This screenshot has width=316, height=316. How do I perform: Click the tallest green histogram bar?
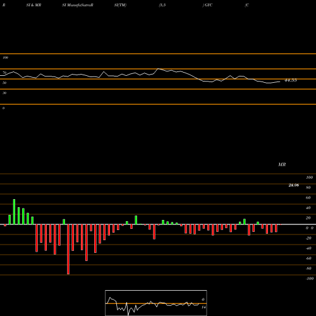(x=14, y=212)
